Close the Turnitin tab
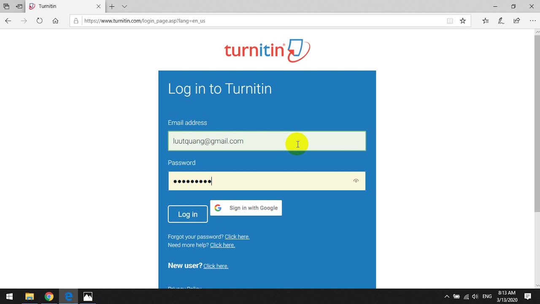 click(x=99, y=6)
